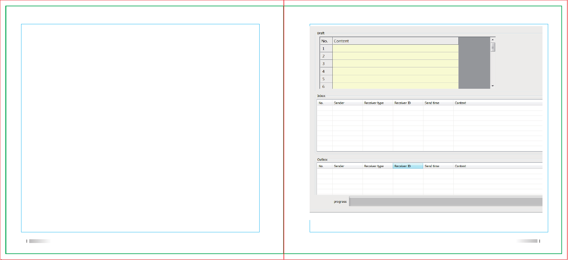The height and width of the screenshot is (260, 568).
Task: Select draft row number 2
Action: pyautogui.click(x=326, y=56)
